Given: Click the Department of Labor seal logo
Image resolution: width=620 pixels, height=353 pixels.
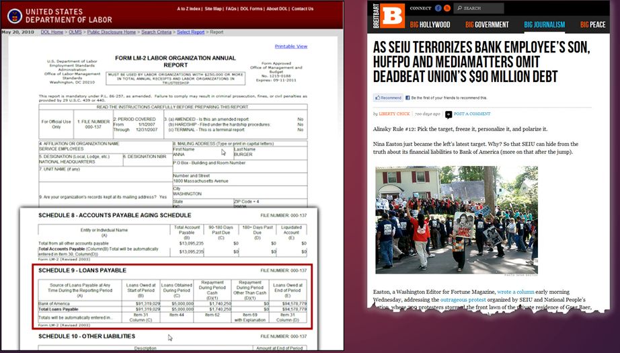Looking at the screenshot, I should click(15, 16).
